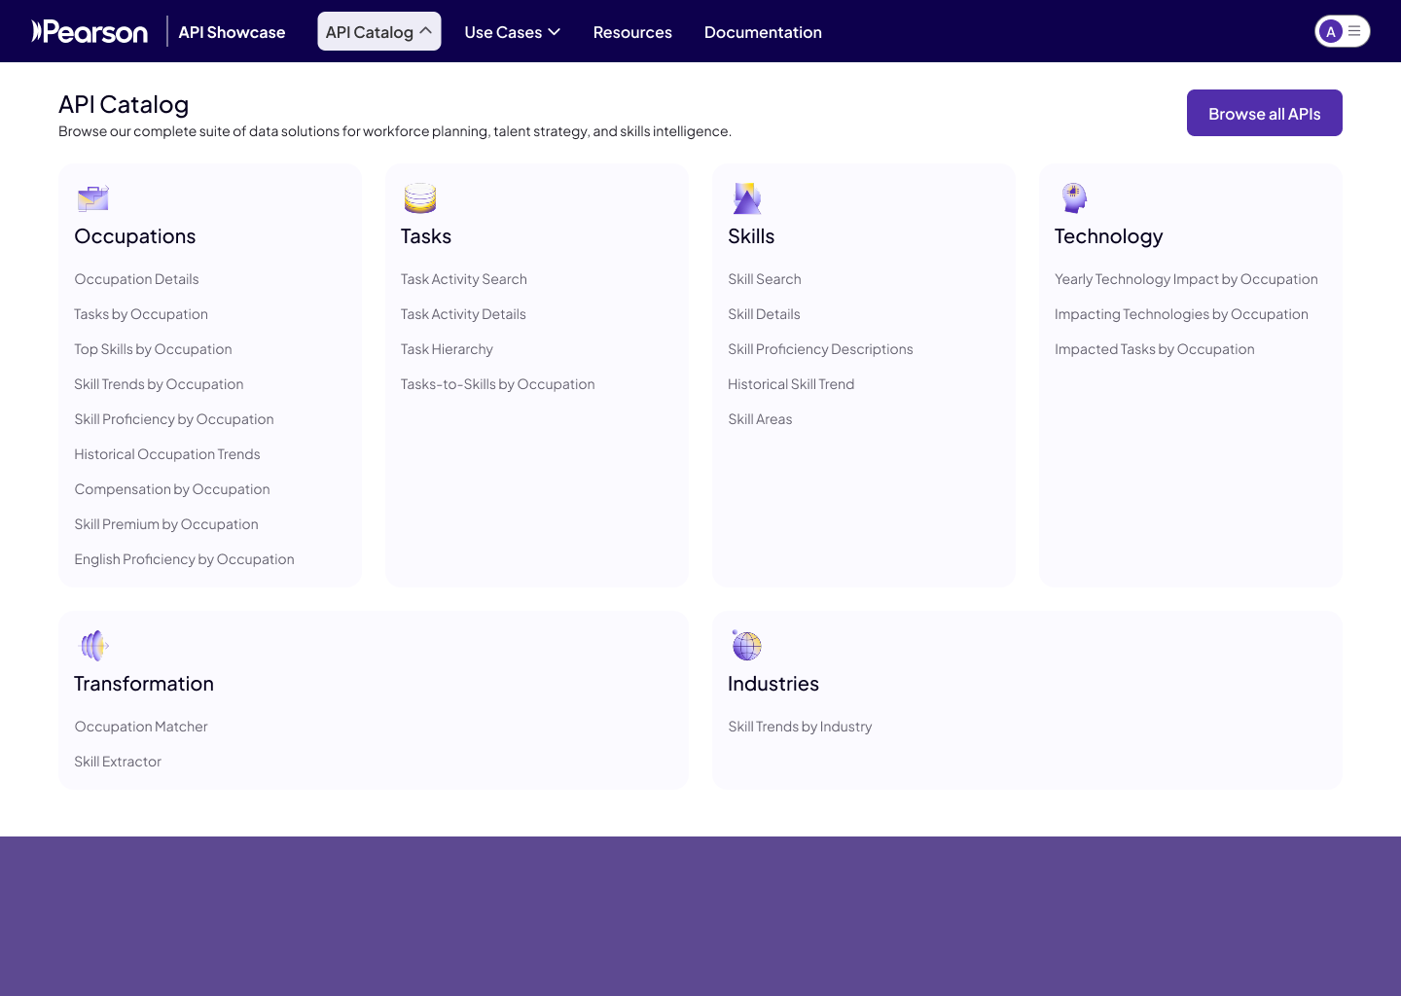The height and width of the screenshot is (996, 1401).
Task: Open Skill Proficiency by Occupation
Action: pyautogui.click(x=174, y=419)
